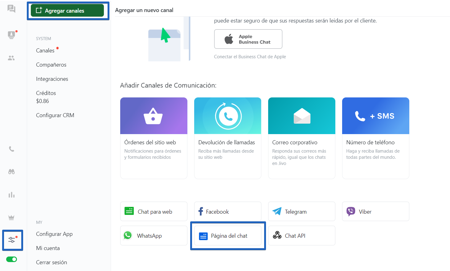The image size is (450, 271).
Task: Open the visitors monitor icon with notification
Action: [12, 35]
